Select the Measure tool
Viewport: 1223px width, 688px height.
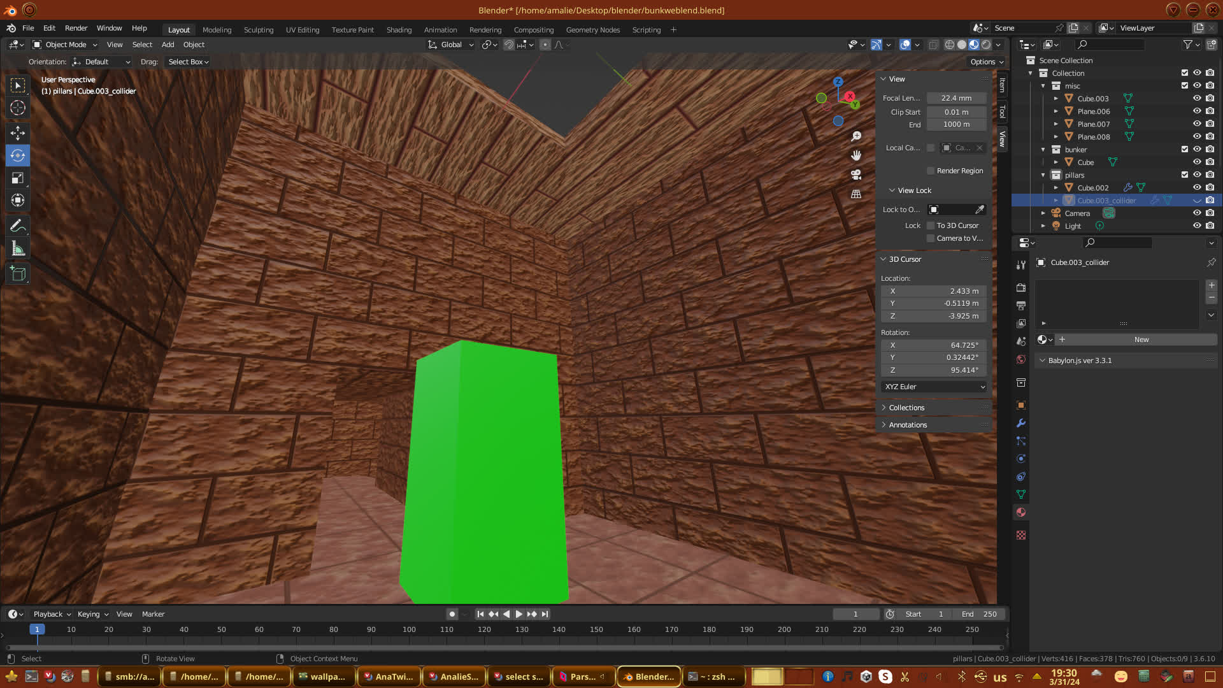(x=18, y=249)
